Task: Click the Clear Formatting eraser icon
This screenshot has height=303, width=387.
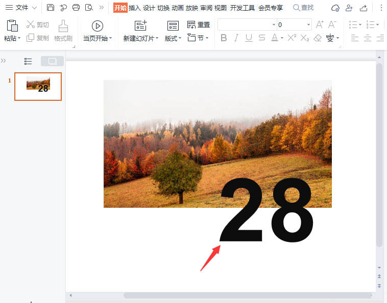Action: 318,38
